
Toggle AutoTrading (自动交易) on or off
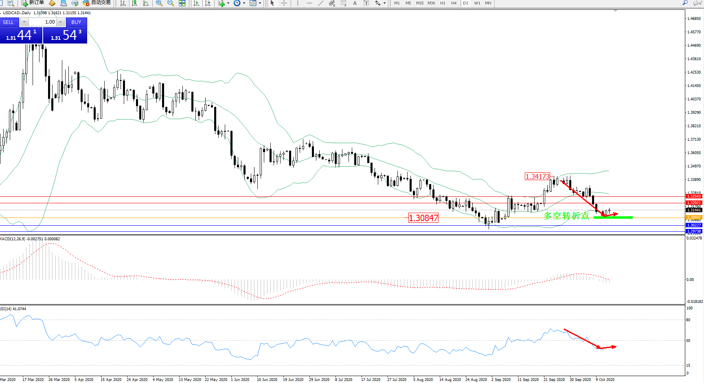(97, 3)
